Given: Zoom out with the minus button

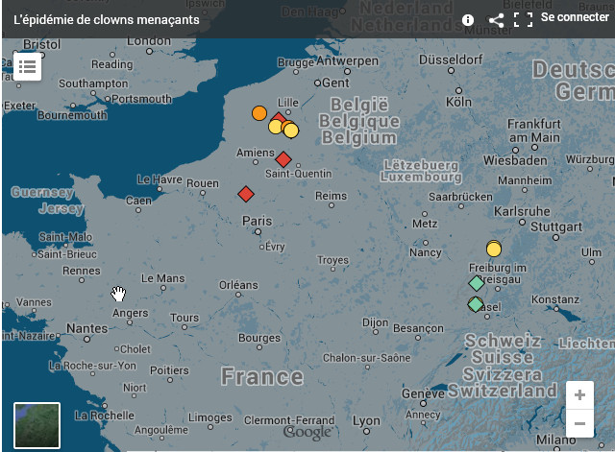Looking at the screenshot, I should [579, 422].
